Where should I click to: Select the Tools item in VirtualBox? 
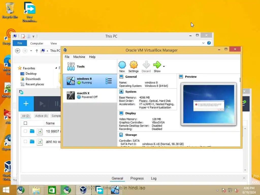click(x=90, y=67)
